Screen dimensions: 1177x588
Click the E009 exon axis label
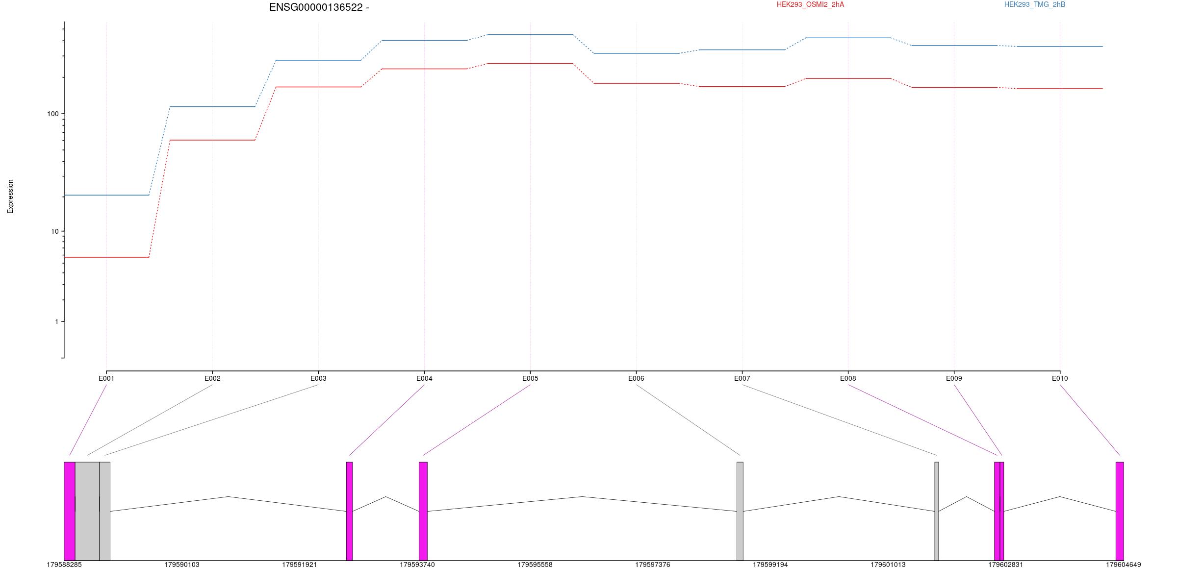coord(954,378)
